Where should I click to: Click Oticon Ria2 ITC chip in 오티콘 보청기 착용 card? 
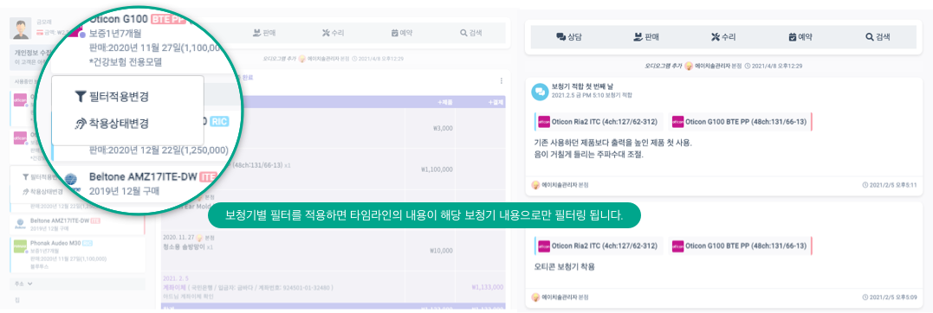(598, 246)
